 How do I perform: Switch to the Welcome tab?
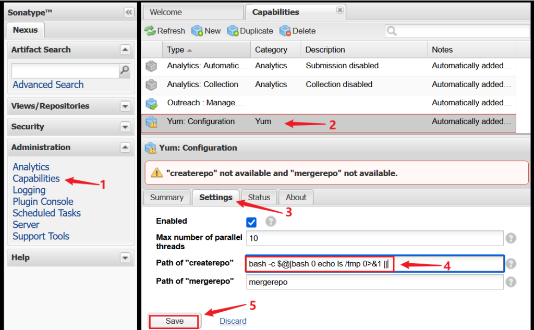coord(193,13)
